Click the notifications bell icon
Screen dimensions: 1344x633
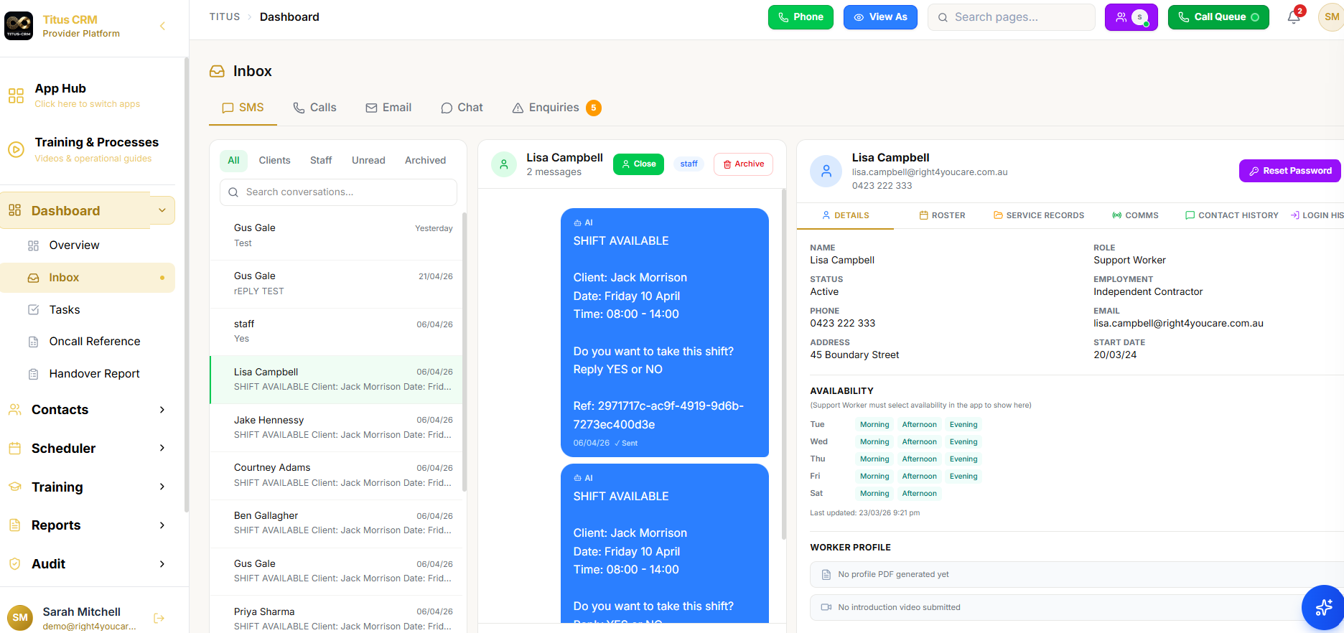pyautogui.click(x=1294, y=17)
